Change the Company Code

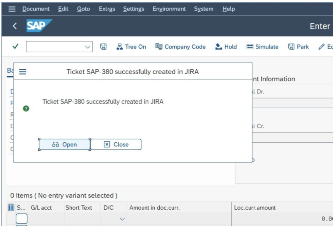[181, 47]
